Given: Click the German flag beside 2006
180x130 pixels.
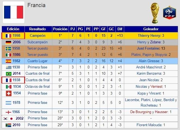Looking at the screenshot, I should pyautogui.click(x=8, y=42).
